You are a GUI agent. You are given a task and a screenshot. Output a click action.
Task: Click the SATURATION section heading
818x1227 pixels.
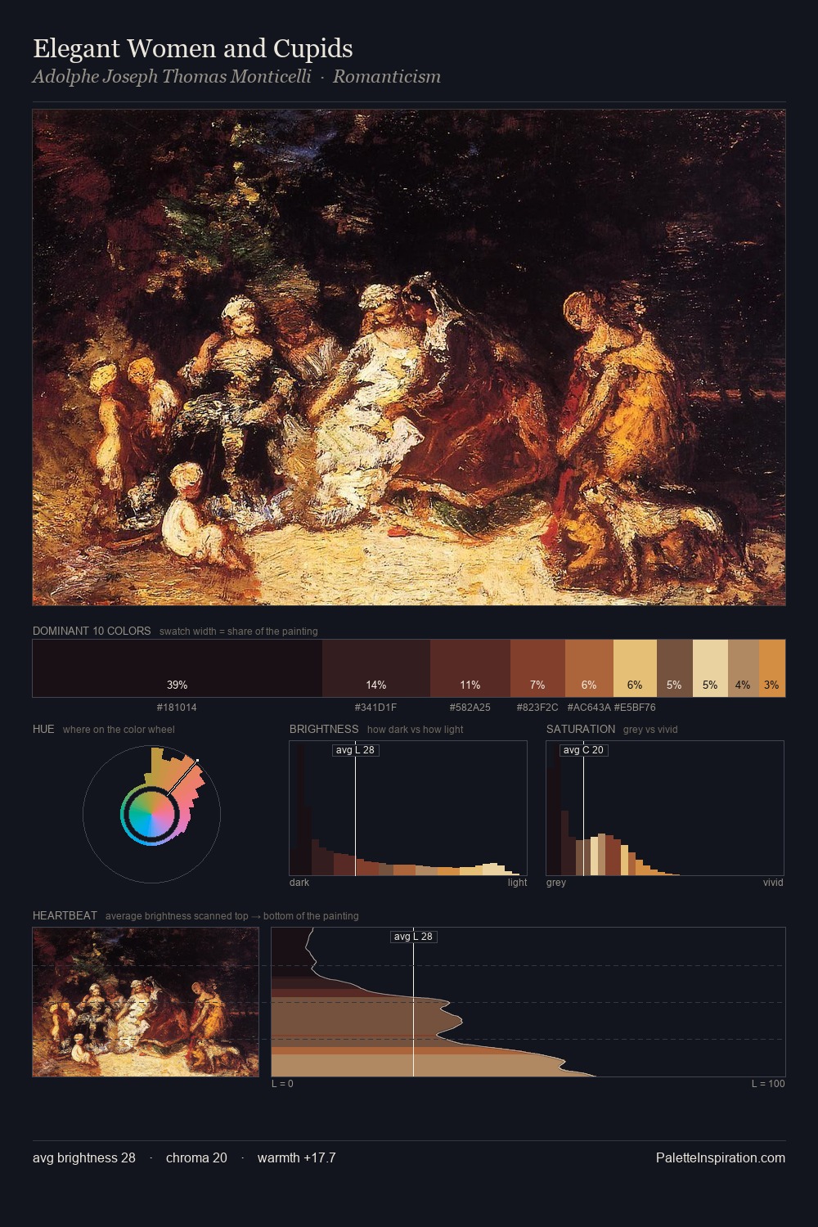[581, 730]
